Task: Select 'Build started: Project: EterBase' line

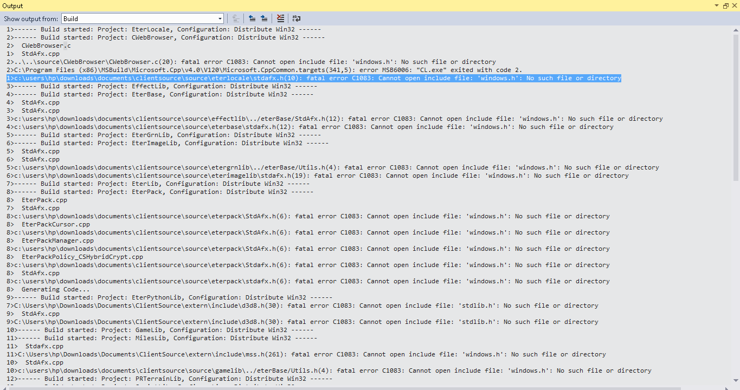Action: pyautogui.click(x=160, y=94)
